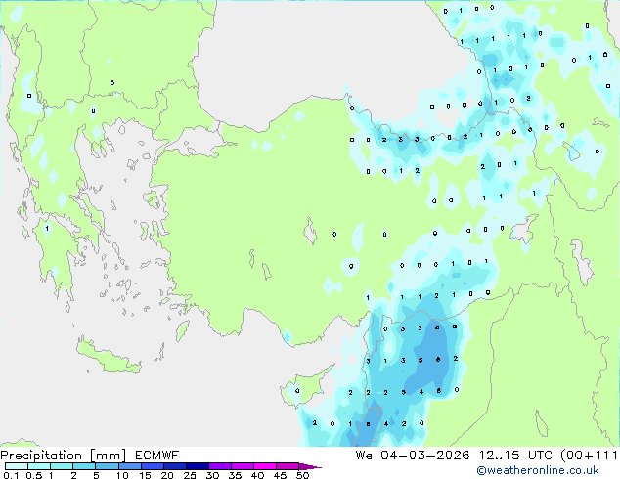This screenshot has height=479, width=620.
Task: Select the '20' legend scale value
Action: tap(167, 475)
